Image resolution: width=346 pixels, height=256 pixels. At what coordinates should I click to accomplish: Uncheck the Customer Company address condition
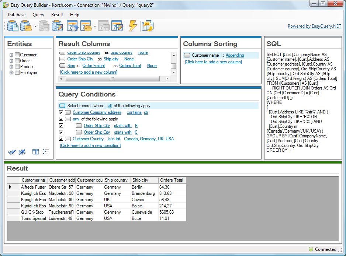pyautogui.click(x=61, y=112)
